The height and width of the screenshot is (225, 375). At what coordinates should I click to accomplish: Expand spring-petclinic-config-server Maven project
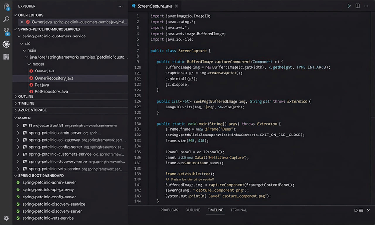(x=18, y=147)
